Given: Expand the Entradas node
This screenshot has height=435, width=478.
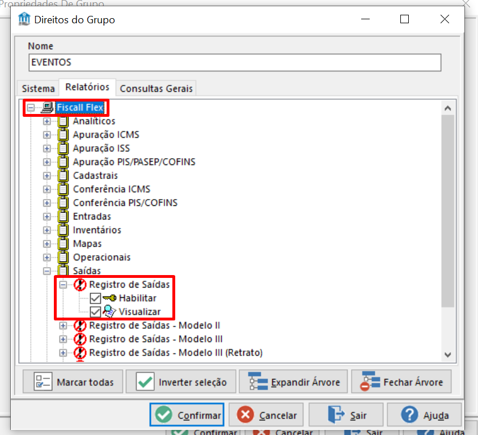Looking at the screenshot, I should tap(46, 217).
